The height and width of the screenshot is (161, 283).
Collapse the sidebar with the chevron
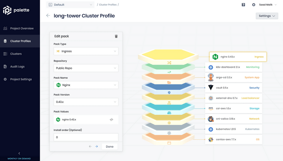point(19,153)
